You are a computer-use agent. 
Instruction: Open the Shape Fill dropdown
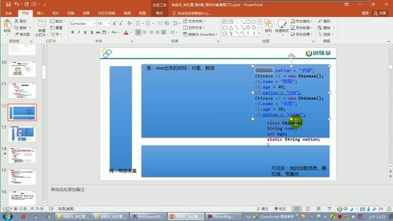coord(312,21)
